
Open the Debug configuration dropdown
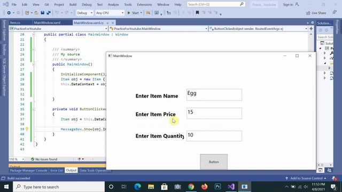click(x=84, y=13)
